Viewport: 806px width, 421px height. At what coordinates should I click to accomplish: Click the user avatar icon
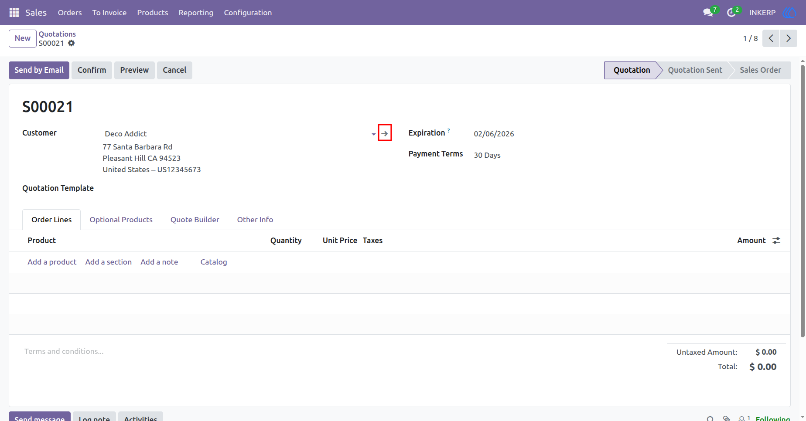789,13
